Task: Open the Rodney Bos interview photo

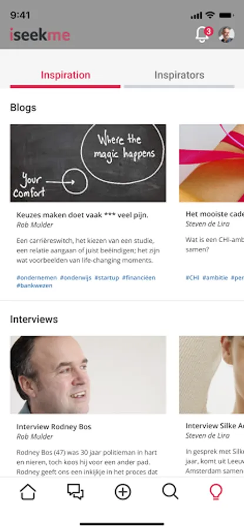Action: (88, 375)
